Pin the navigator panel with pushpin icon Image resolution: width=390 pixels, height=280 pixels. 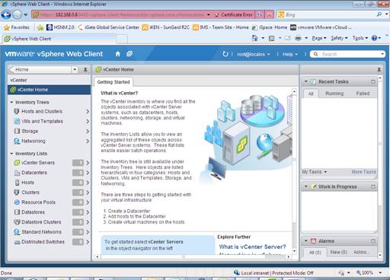85,69
